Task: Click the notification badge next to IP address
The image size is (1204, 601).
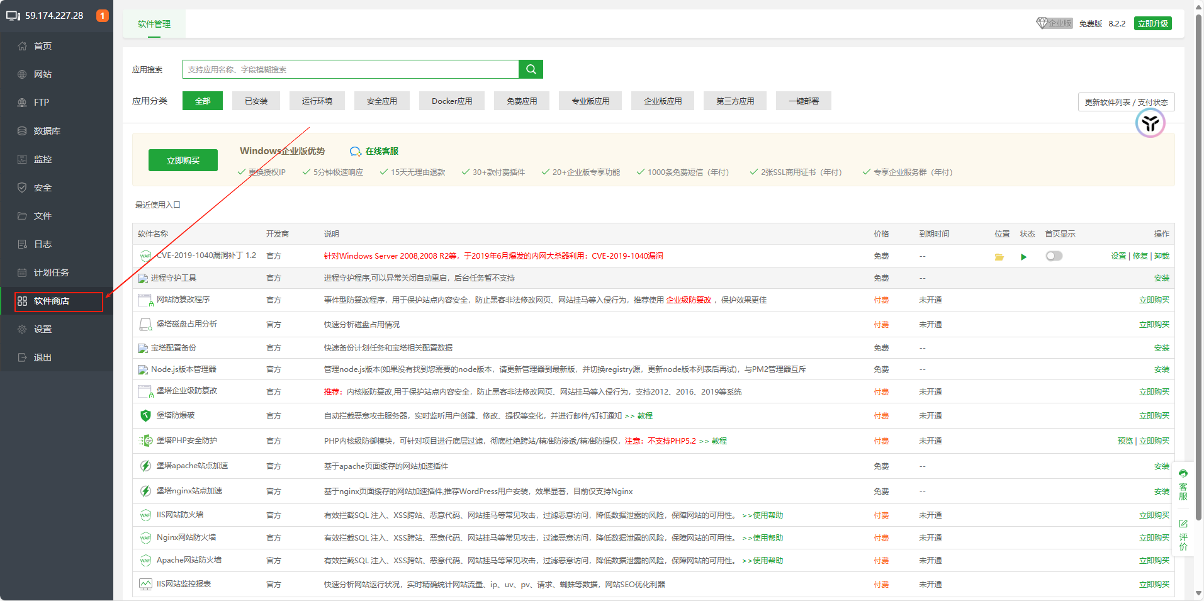Action: [102, 16]
